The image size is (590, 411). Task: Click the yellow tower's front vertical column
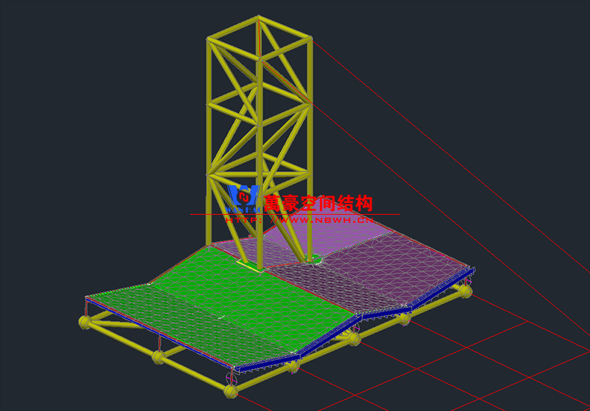click(x=260, y=148)
